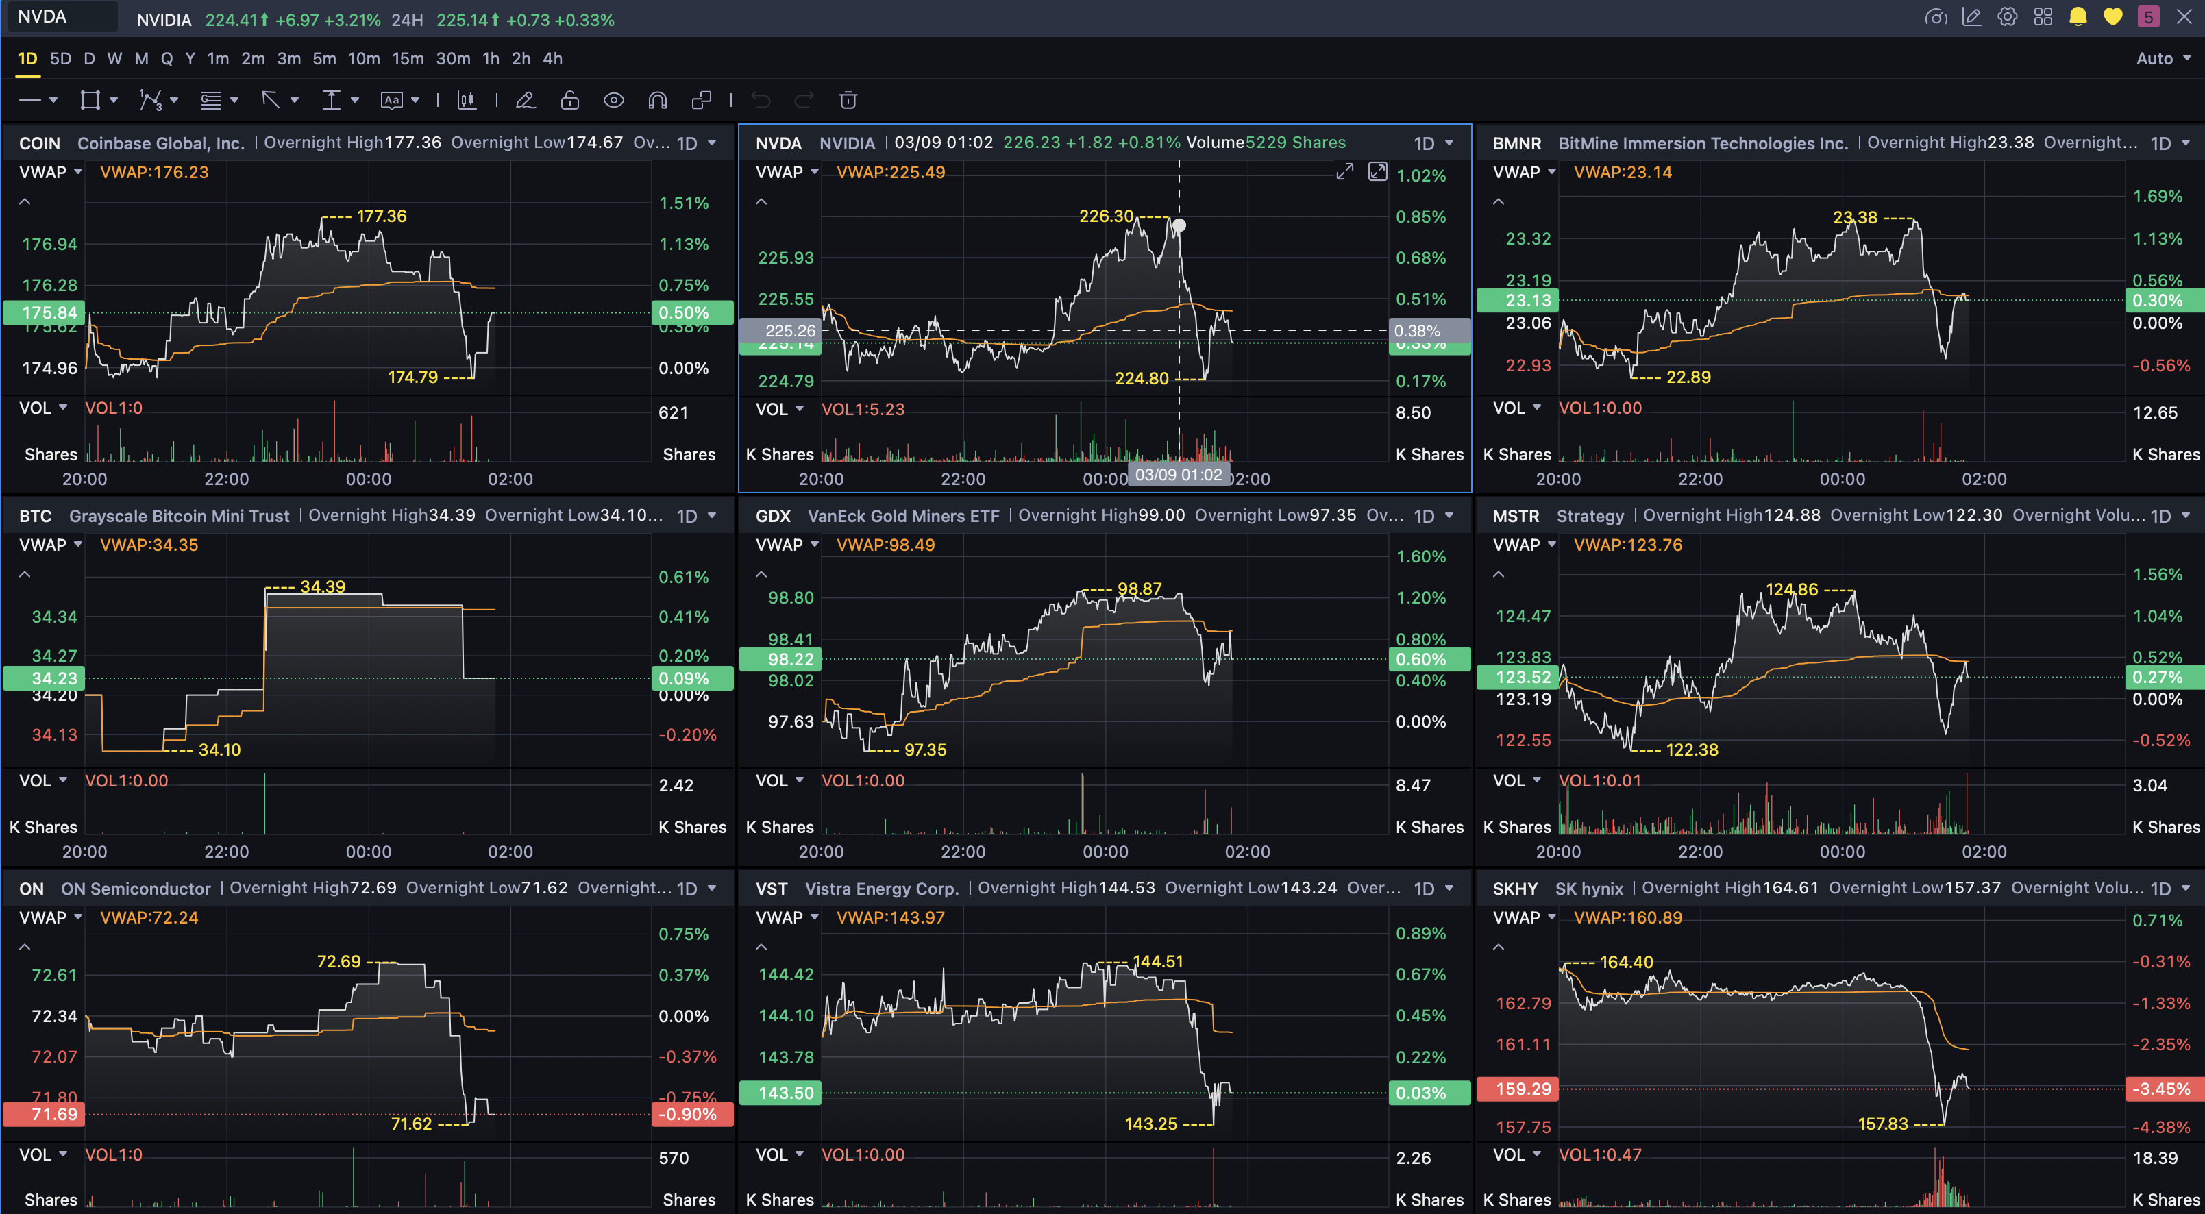Select the SKHY chart title
The image size is (2205, 1214).
pos(1558,889)
